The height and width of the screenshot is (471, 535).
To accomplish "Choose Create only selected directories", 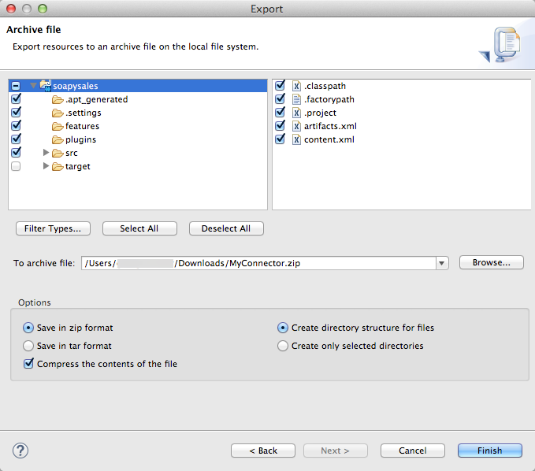I will pyautogui.click(x=283, y=346).
